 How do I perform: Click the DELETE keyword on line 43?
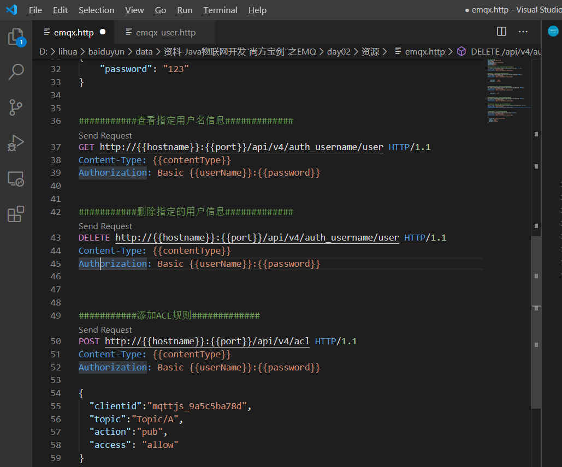(94, 238)
